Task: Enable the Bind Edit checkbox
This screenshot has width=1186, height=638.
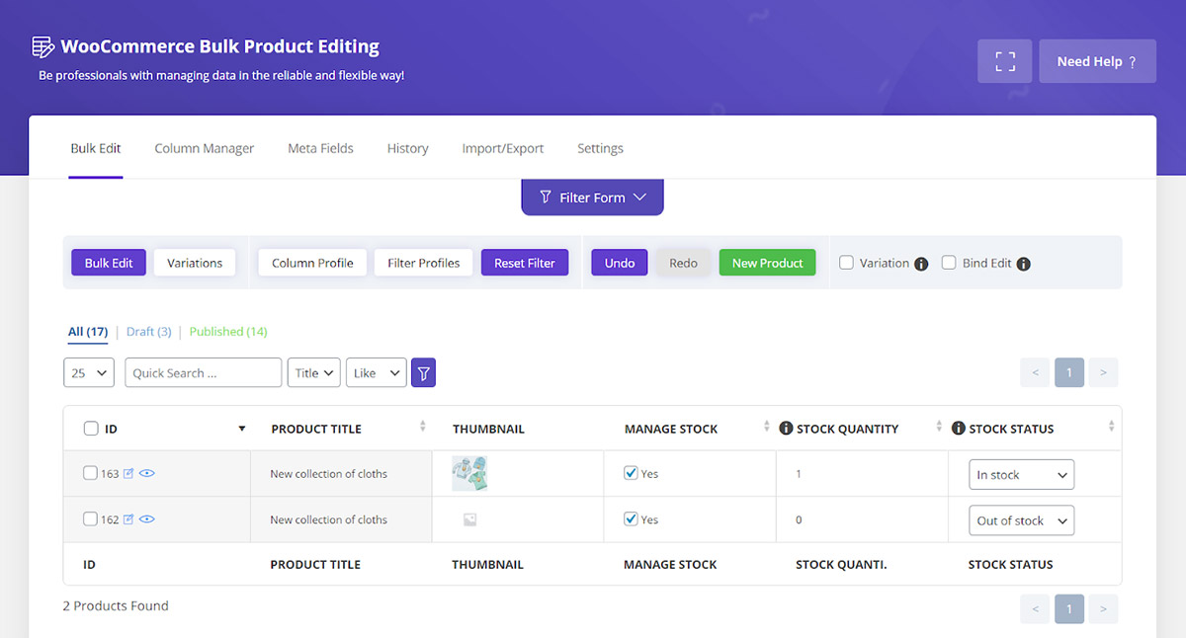Action: pos(949,263)
